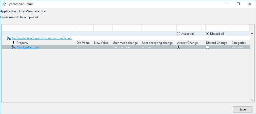Open the MaxAppVersions property link
Screen dimensions: 256x114
[x=28, y=47]
